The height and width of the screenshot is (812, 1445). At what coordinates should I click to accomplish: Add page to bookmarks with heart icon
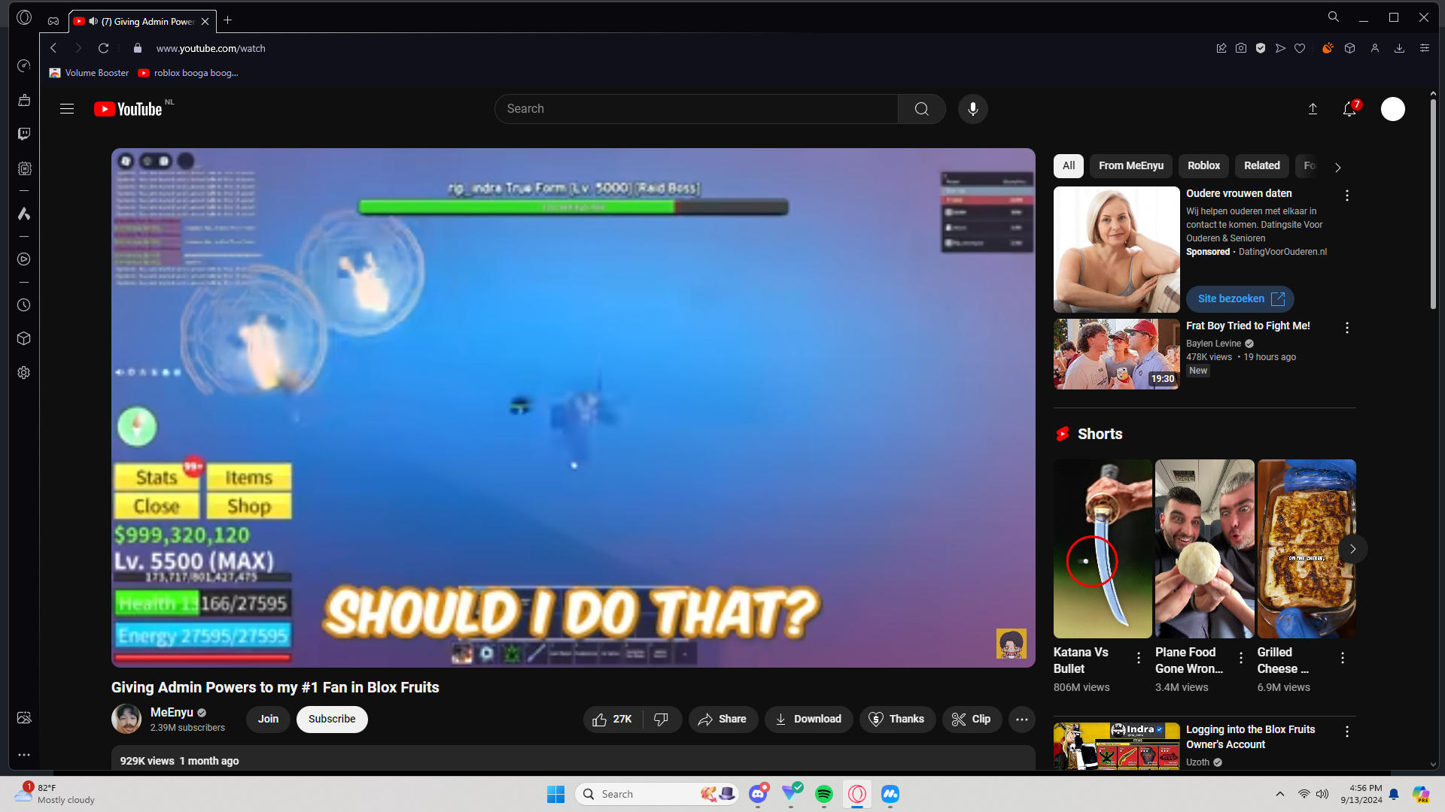coord(1300,48)
